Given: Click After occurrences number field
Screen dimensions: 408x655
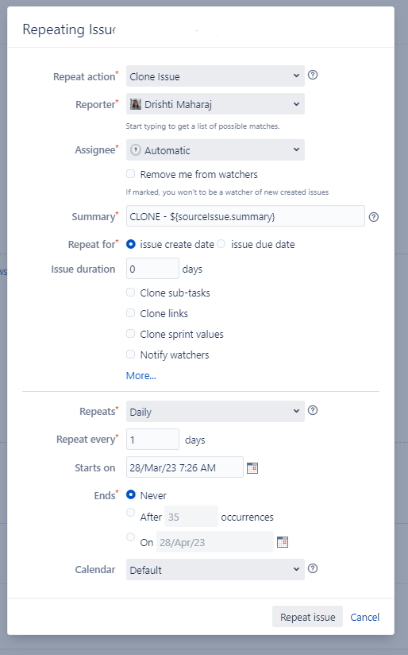Looking at the screenshot, I should coord(191,517).
